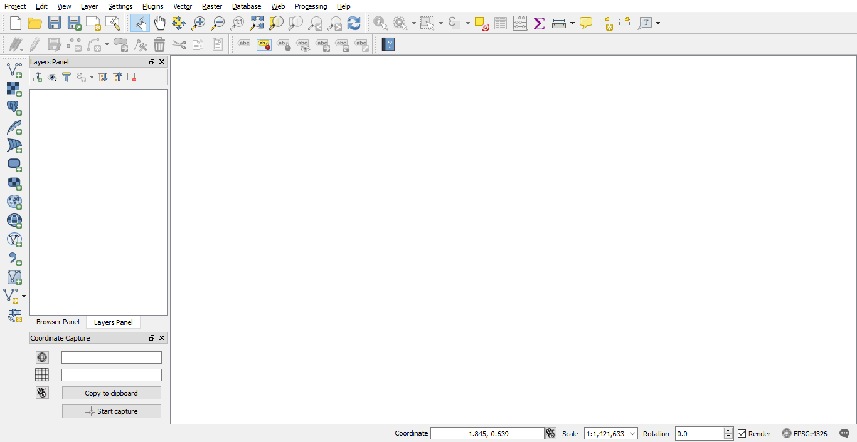
Task: Activate Map Tips speech bubble
Action: click(x=586, y=23)
